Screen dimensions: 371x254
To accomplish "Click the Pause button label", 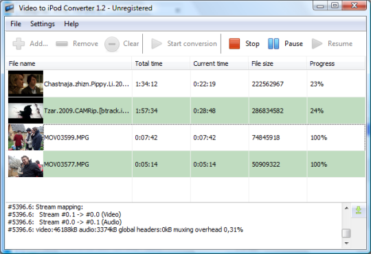I will (293, 44).
